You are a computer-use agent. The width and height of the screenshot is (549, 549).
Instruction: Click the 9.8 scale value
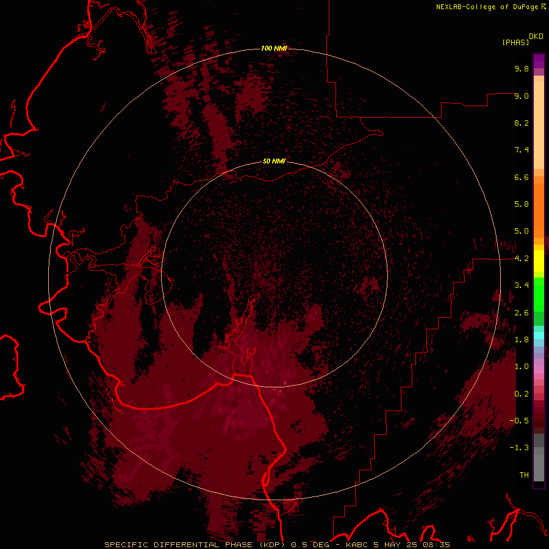pos(522,68)
